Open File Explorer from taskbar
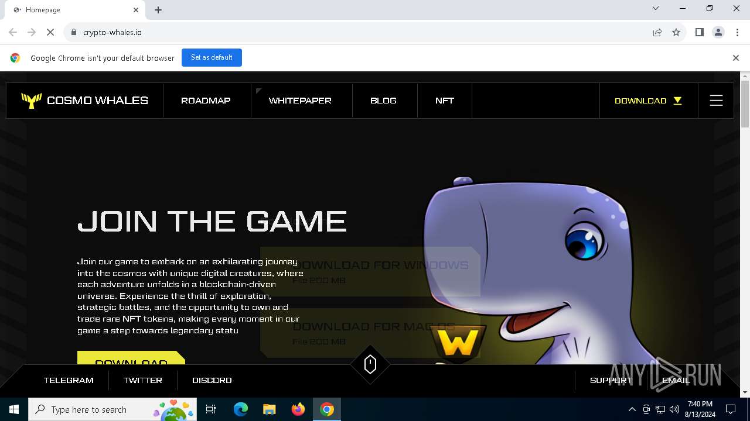The width and height of the screenshot is (750, 421). 269,409
